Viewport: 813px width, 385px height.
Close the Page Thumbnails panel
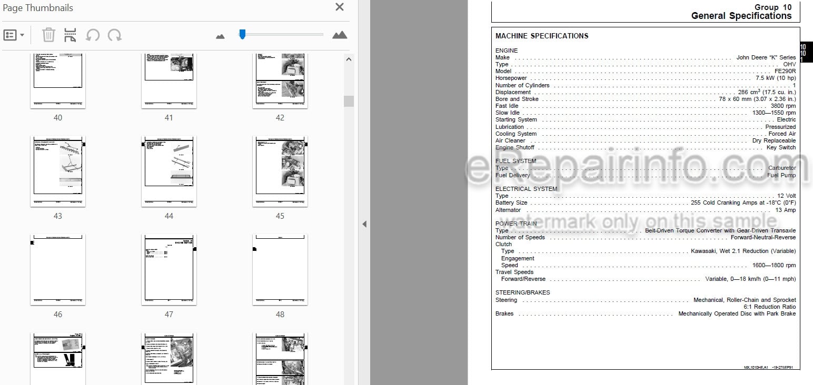(x=340, y=7)
